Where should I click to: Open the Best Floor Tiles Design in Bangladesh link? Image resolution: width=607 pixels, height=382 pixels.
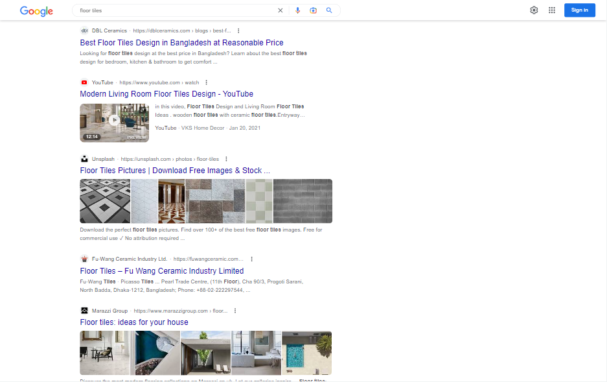click(x=181, y=42)
